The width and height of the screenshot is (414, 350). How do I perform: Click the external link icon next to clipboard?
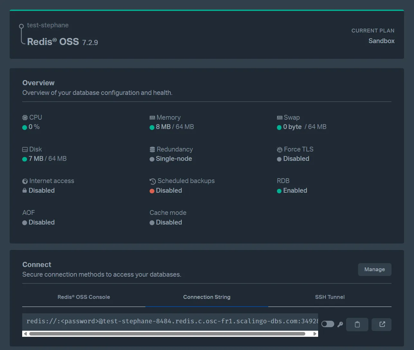[381, 324]
